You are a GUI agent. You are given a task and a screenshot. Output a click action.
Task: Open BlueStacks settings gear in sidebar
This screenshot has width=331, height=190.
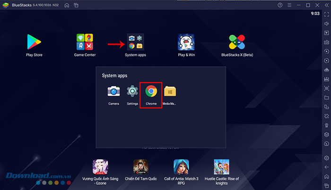326,157
